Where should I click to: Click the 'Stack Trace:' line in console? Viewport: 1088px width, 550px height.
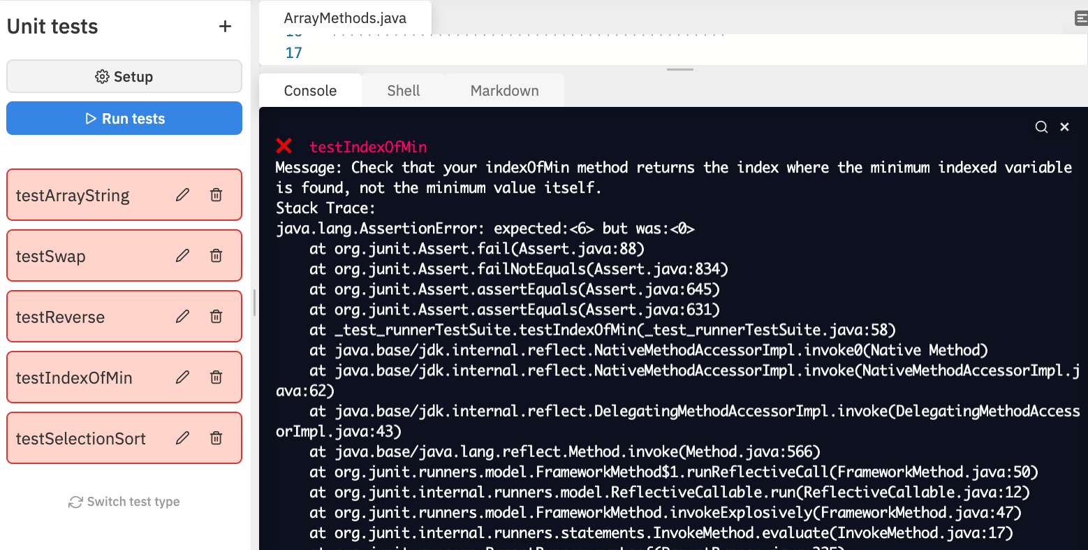click(x=325, y=208)
